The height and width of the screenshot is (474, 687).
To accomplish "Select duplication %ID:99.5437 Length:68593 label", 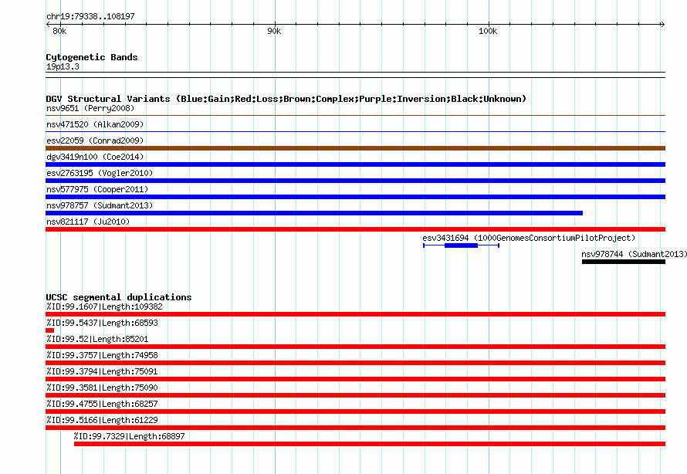I will coord(102,323).
